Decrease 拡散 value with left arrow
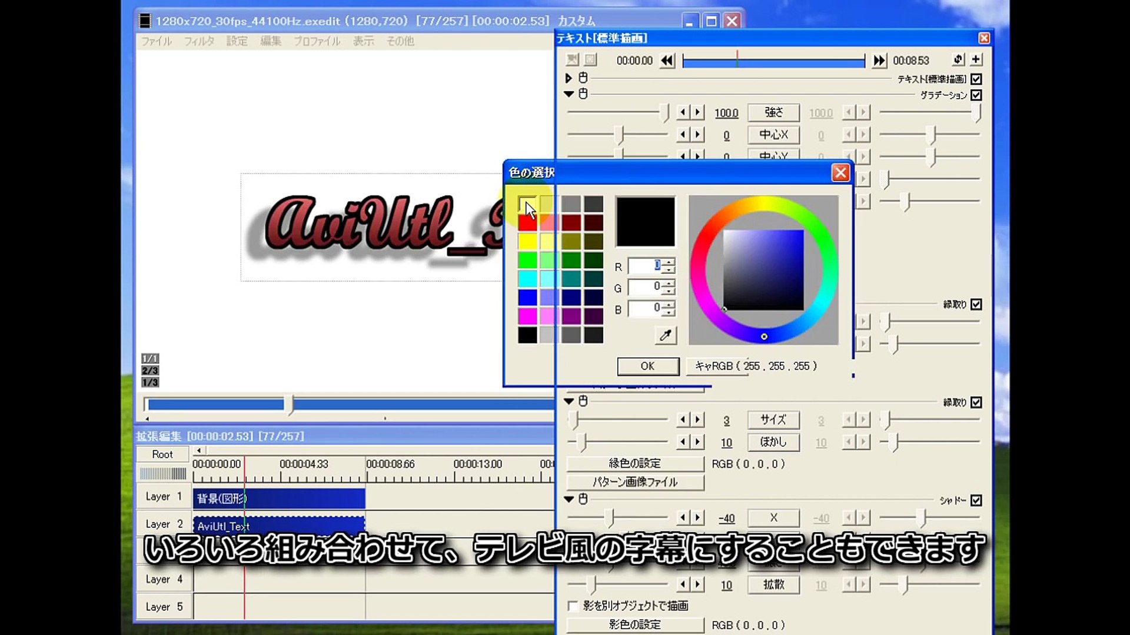The image size is (1130, 635). [683, 584]
